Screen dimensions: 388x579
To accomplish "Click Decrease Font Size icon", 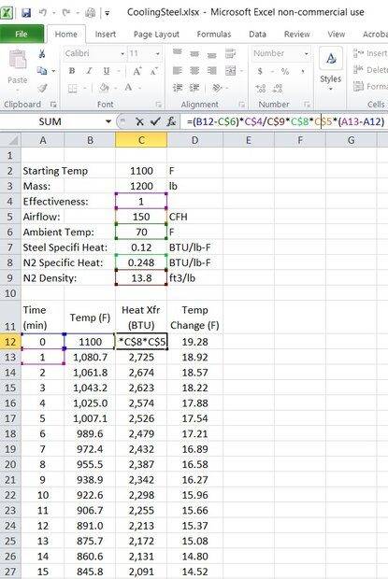I will tap(153, 71).
